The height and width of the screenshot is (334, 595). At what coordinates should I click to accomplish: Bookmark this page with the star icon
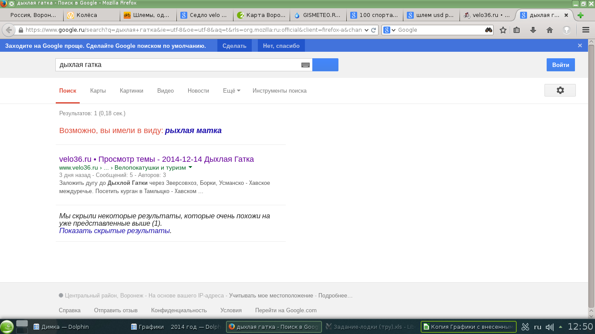(503, 30)
